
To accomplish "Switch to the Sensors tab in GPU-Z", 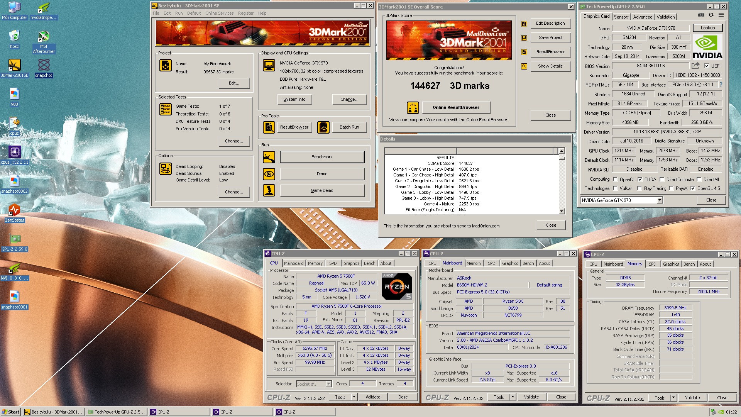I will [621, 17].
